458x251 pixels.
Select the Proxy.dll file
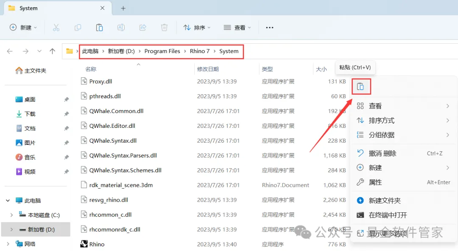[x=101, y=81]
